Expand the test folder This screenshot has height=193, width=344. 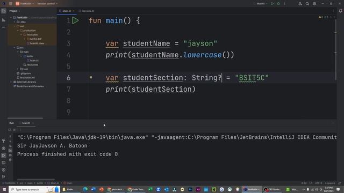pos(18,69)
